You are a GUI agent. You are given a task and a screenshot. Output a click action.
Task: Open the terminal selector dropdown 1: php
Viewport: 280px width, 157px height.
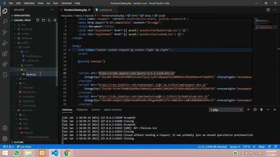tap(226, 110)
